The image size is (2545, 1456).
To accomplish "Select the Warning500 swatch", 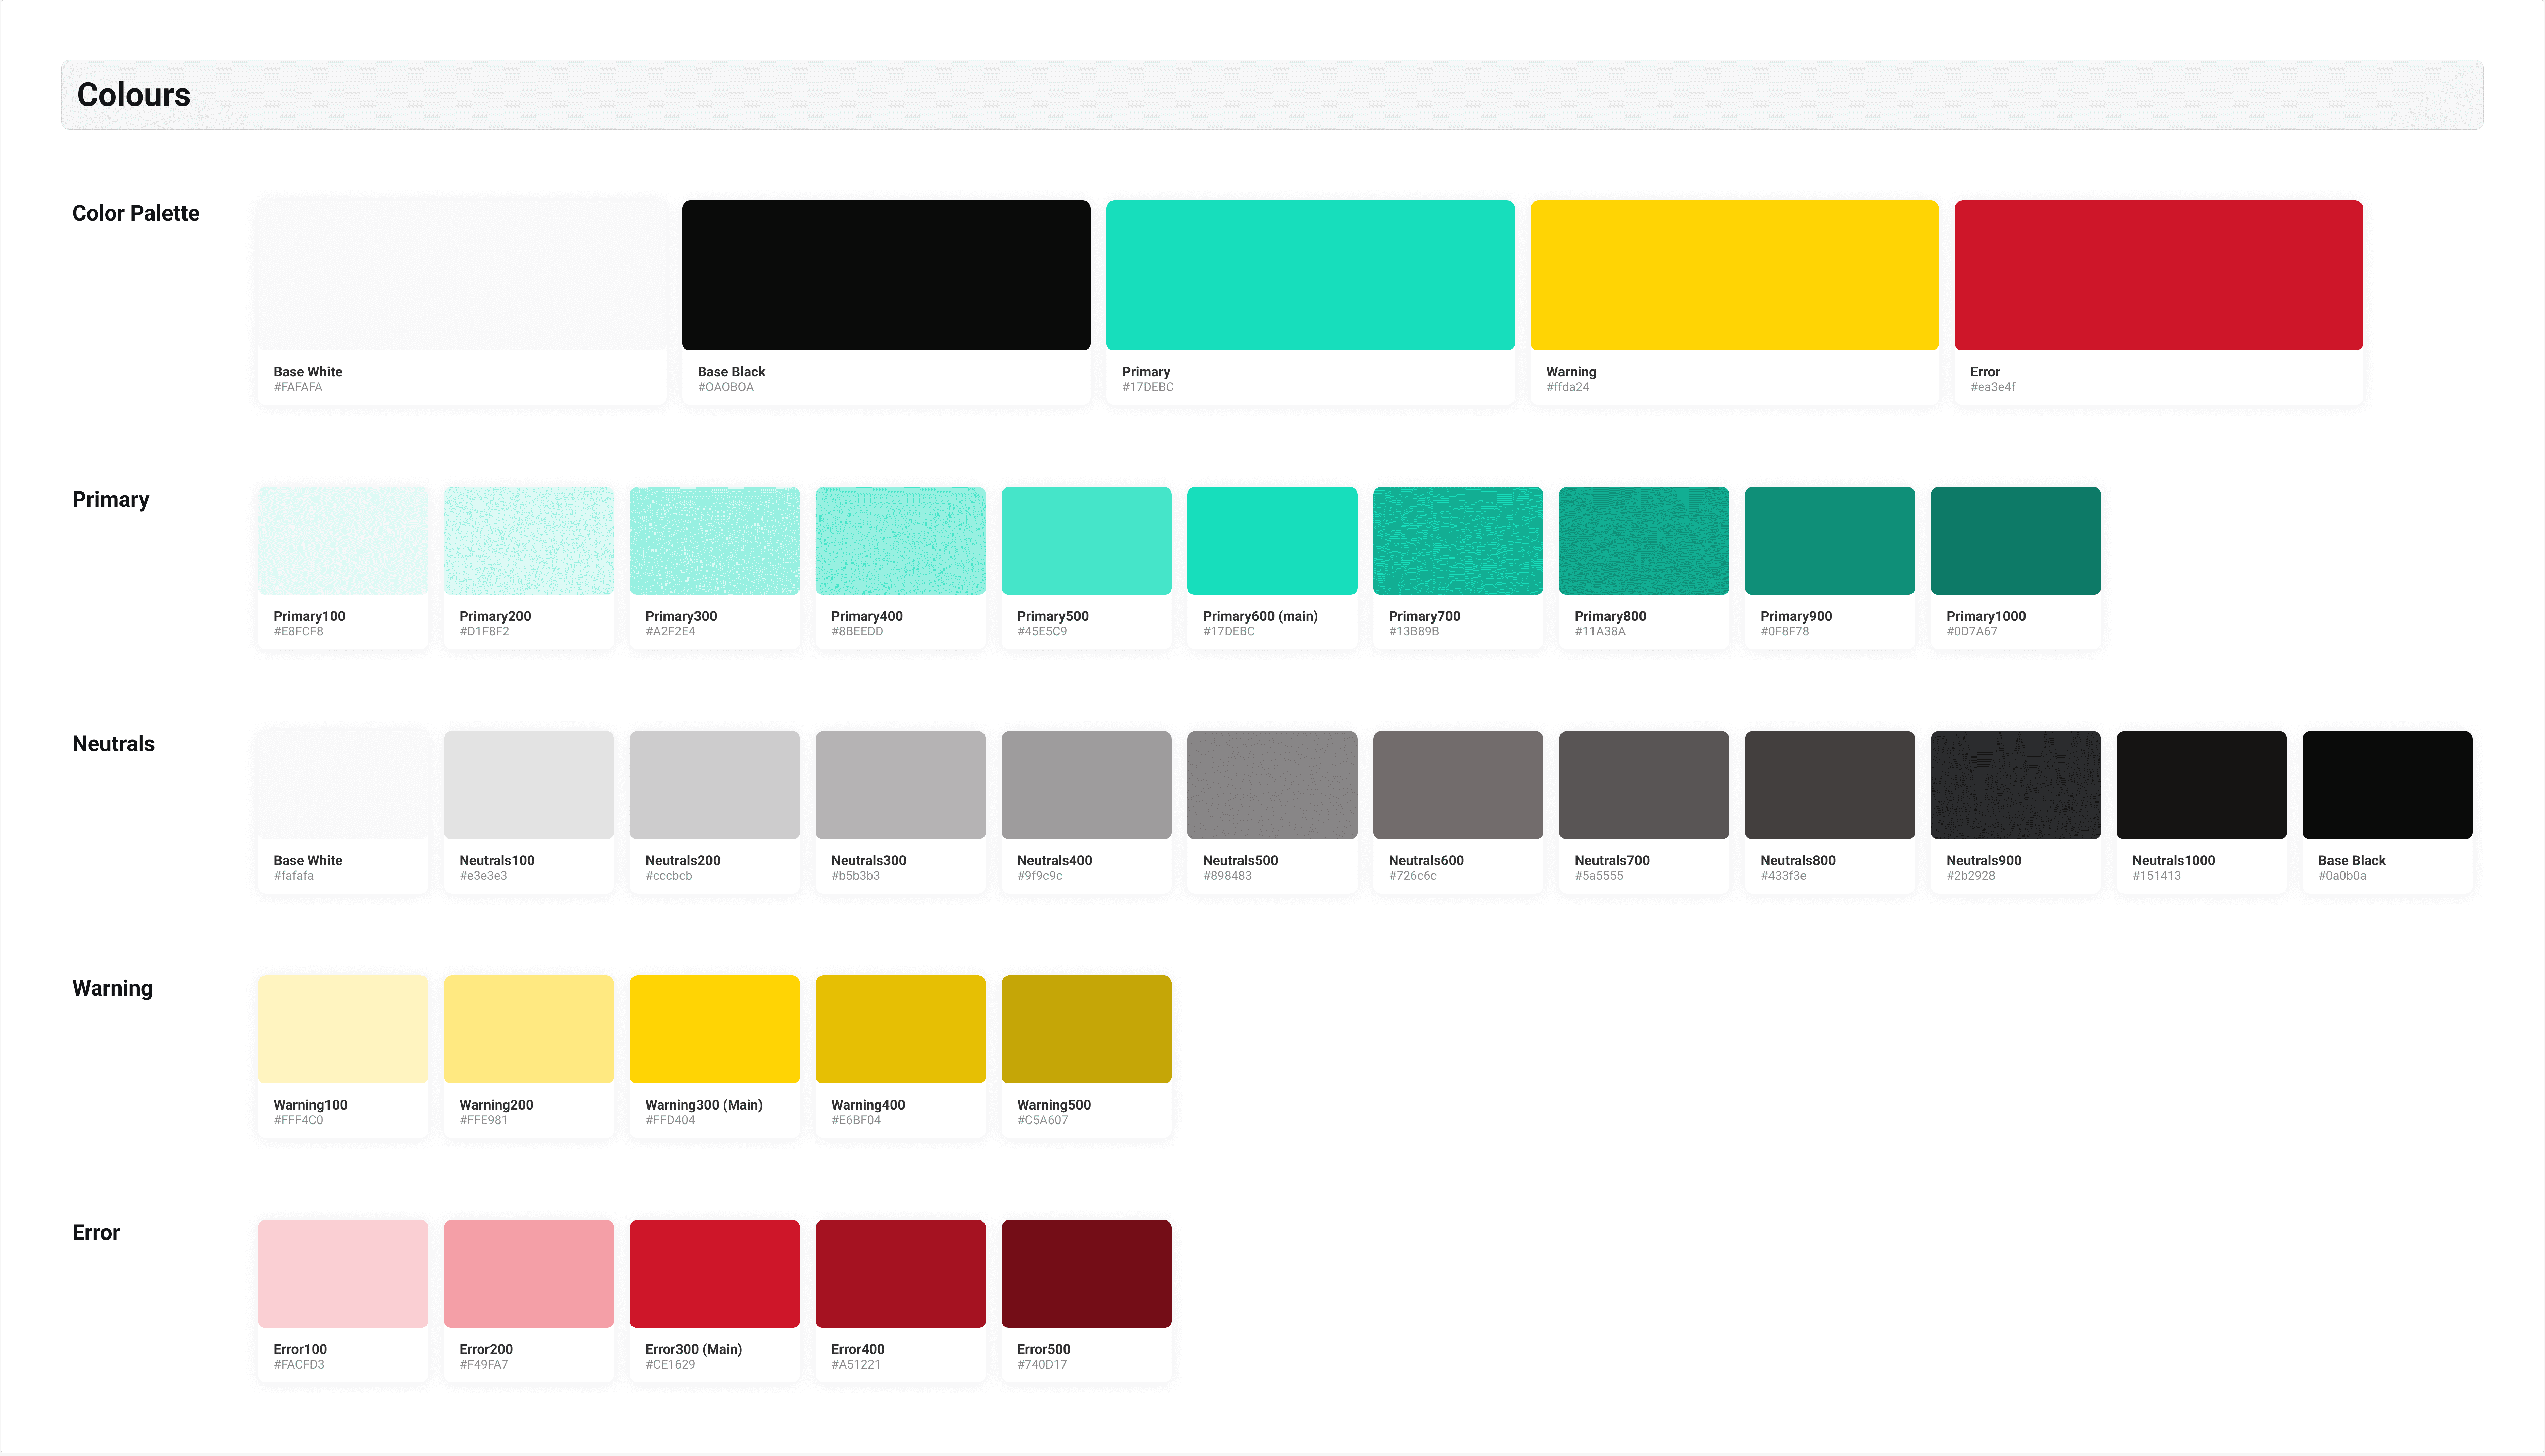I will click(1086, 1028).
